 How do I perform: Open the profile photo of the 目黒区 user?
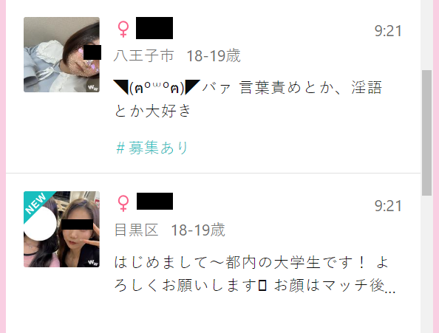61,230
